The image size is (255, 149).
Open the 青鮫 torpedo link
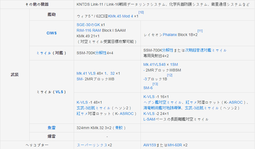119,128
